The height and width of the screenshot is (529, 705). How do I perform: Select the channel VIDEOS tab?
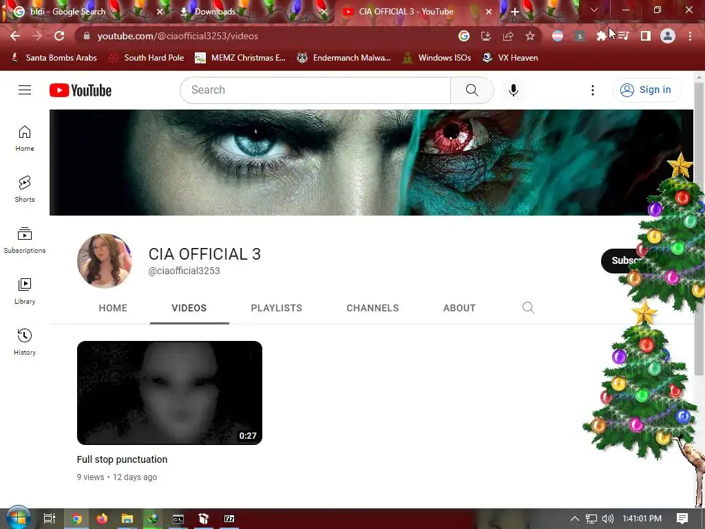[189, 308]
